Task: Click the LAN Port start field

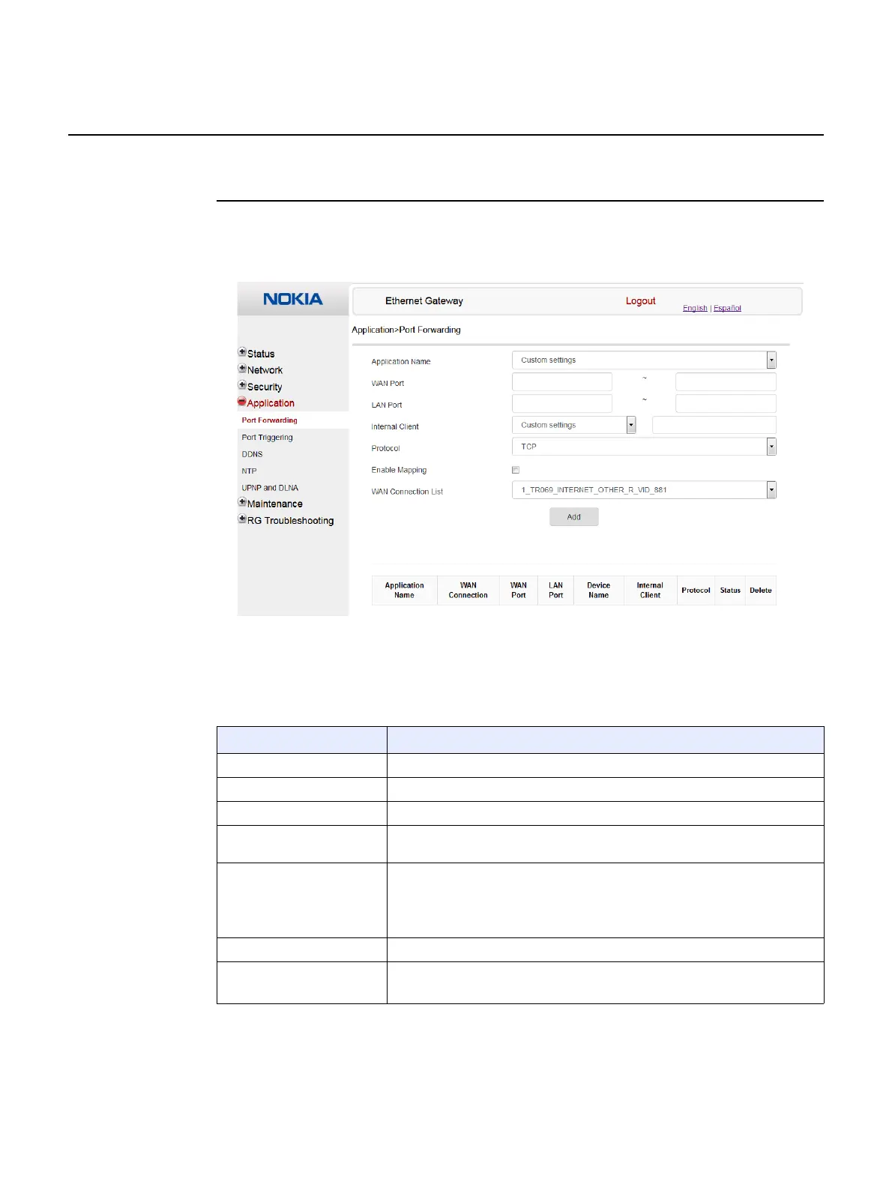Action: (x=562, y=404)
